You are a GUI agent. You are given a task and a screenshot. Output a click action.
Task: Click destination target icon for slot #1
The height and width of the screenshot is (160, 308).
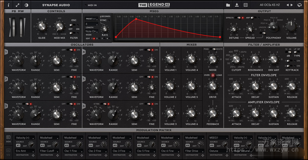pos(33,156)
